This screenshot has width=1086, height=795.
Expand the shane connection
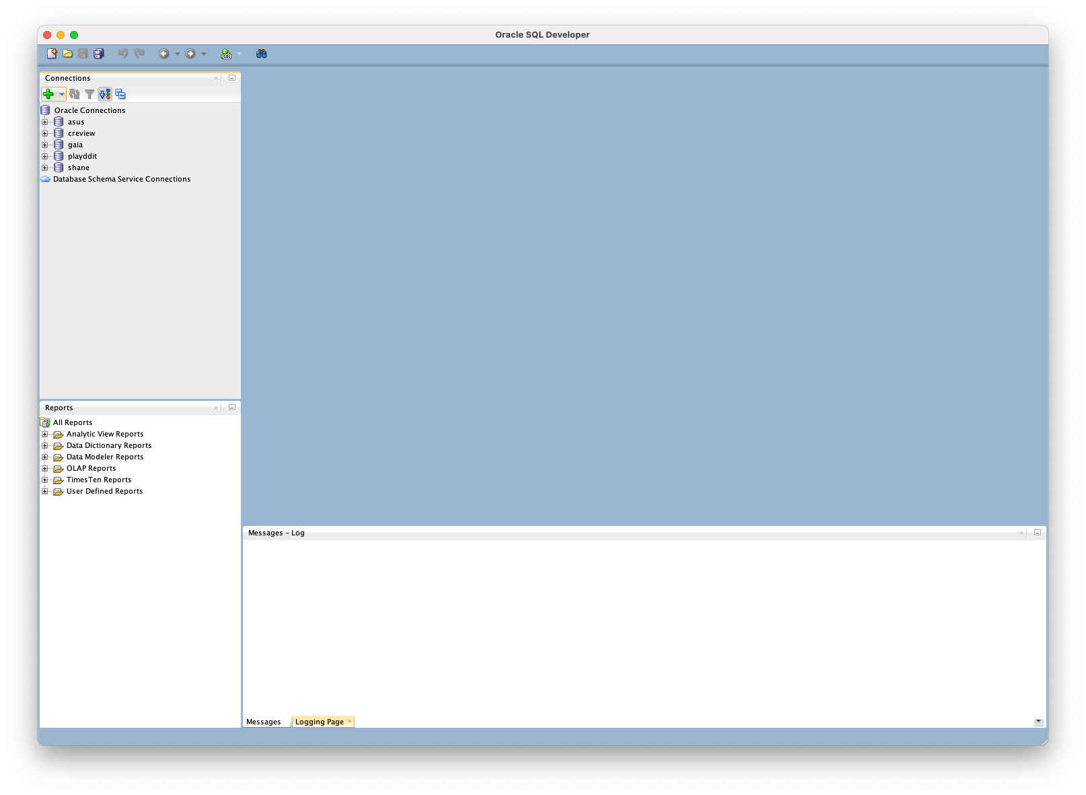coord(45,167)
